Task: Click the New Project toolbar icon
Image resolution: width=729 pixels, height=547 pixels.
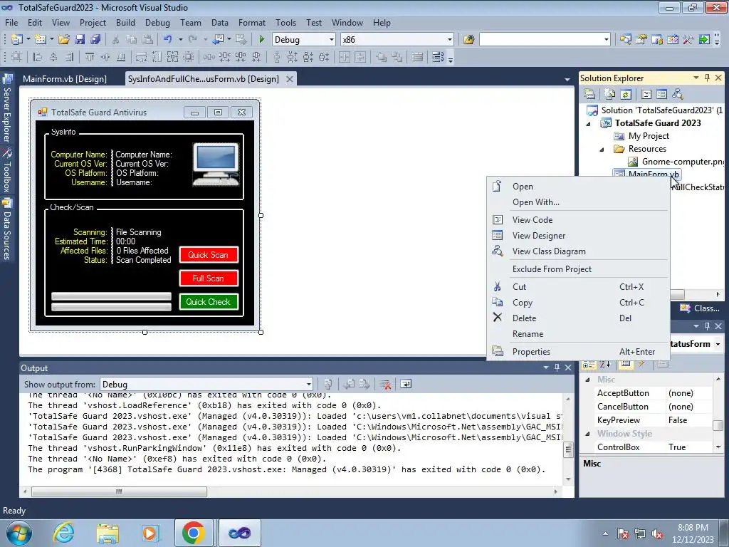Action: 17,40
